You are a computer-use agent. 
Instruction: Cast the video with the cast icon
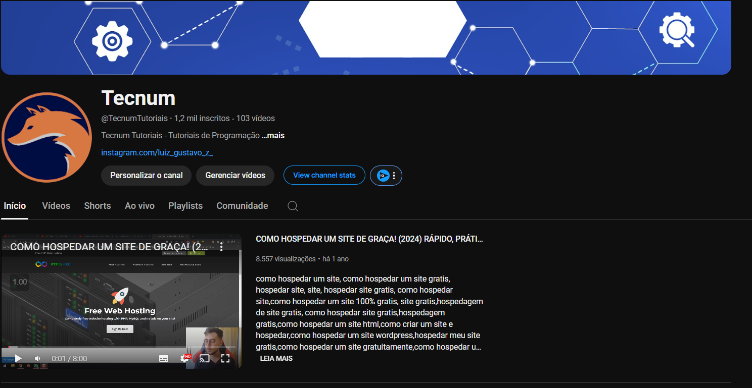(205, 358)
